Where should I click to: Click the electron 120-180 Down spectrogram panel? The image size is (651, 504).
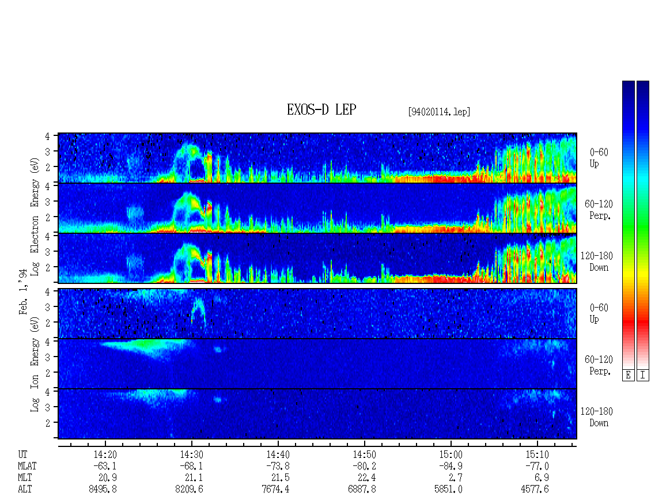coord(317,258)
